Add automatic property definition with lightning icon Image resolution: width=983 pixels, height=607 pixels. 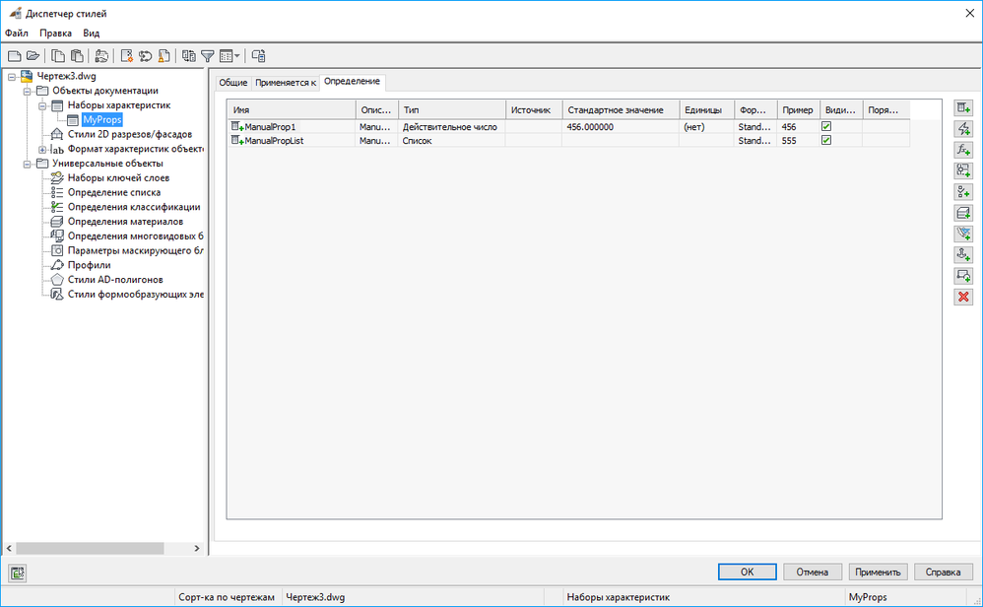tap(963, 128)
